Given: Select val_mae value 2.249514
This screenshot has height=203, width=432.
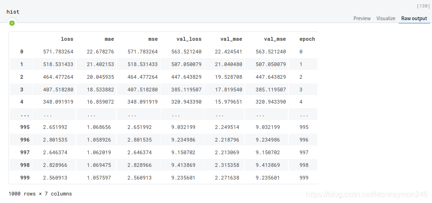Looking at the screenshot, I should (x=227, y=127).
